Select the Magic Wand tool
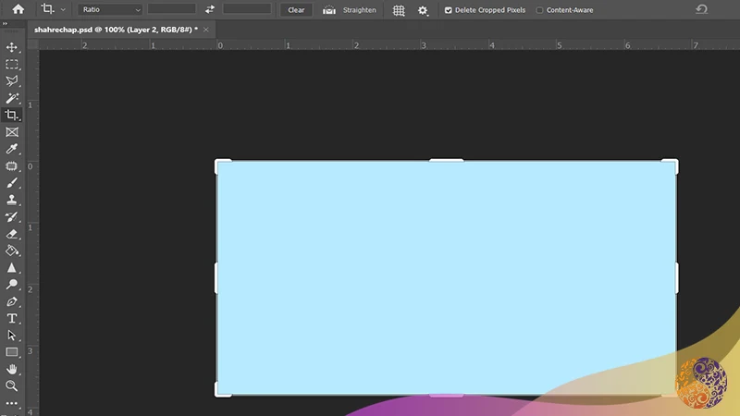 pyautogui.click(x=12, y=98)
